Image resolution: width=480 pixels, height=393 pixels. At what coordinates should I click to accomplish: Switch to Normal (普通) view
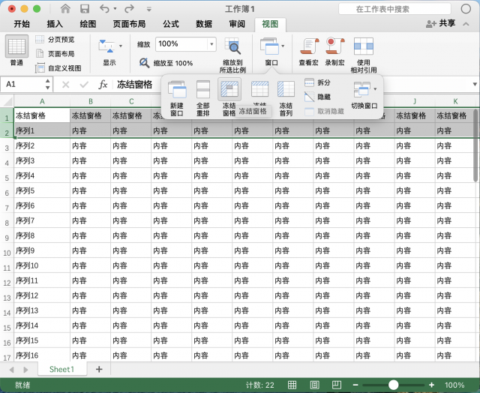point(16,50)
